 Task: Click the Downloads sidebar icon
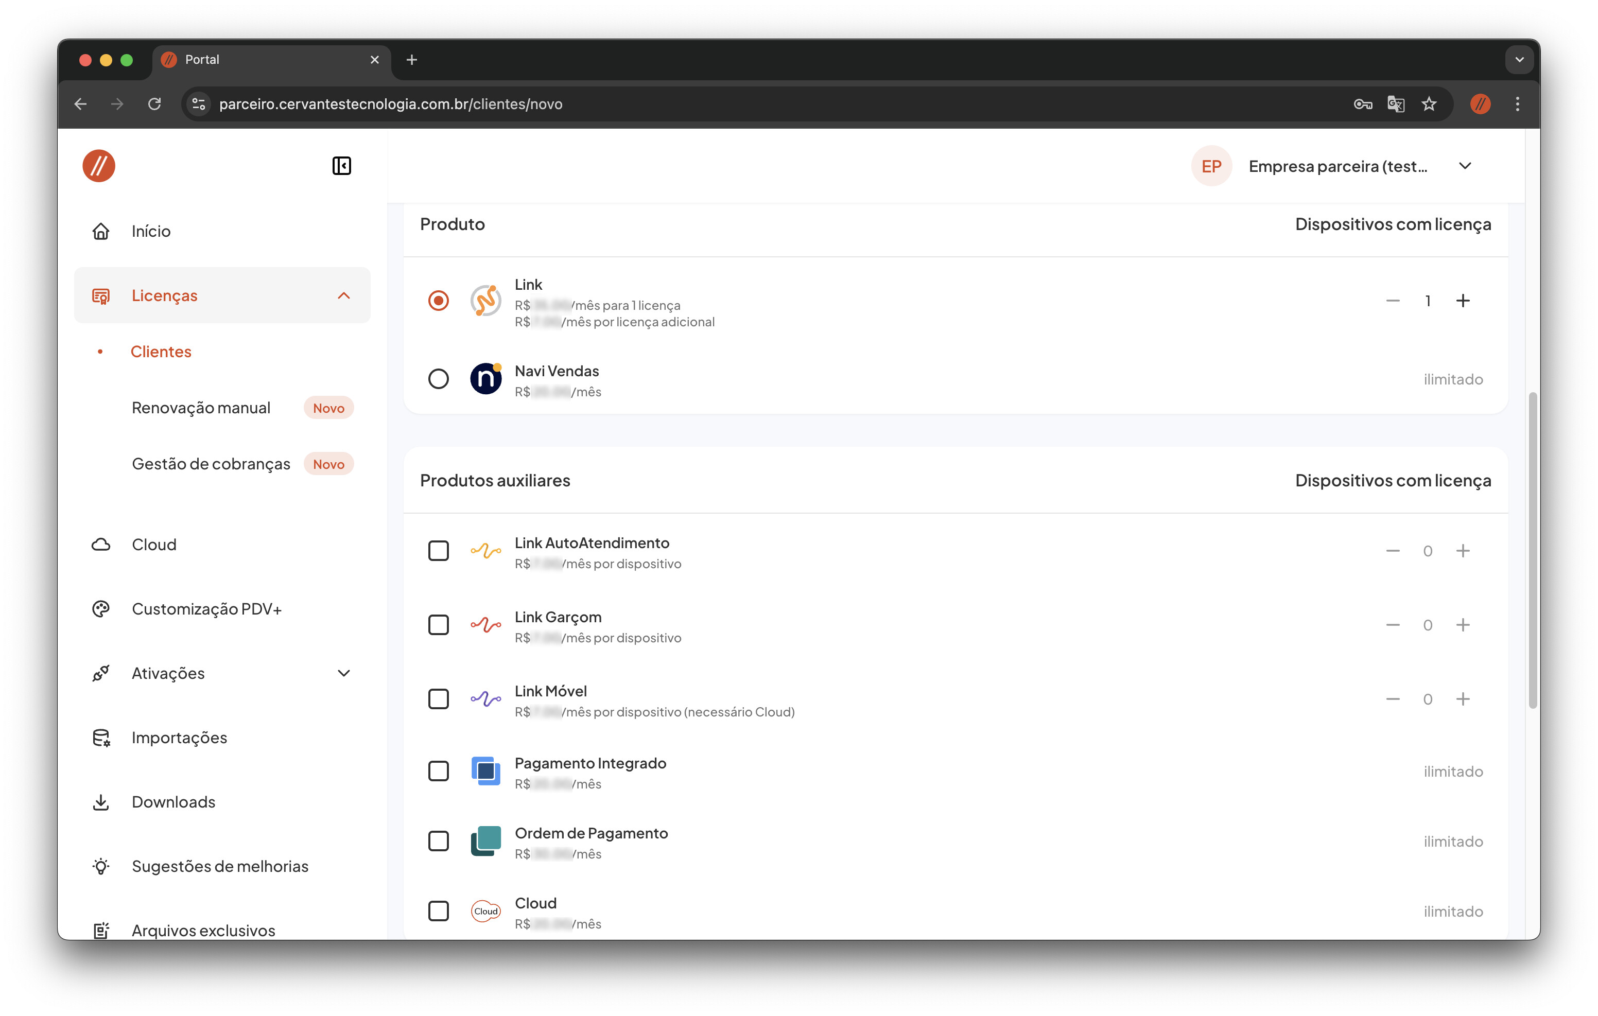pos(101,802)
